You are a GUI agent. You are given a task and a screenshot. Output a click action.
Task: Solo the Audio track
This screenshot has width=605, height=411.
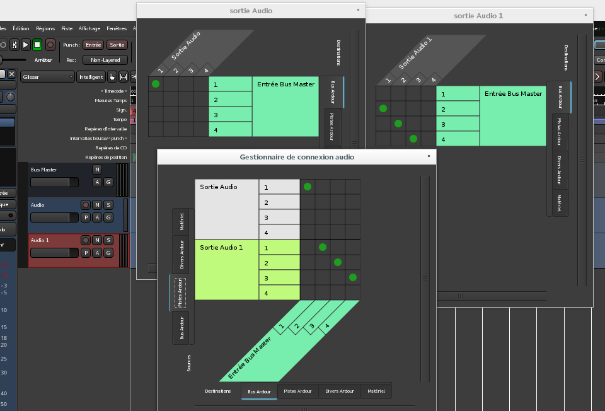(108, 204)
